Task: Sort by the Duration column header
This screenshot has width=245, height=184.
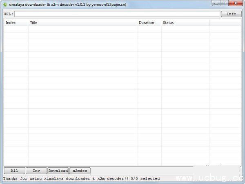Action: (x=149, y=23)
